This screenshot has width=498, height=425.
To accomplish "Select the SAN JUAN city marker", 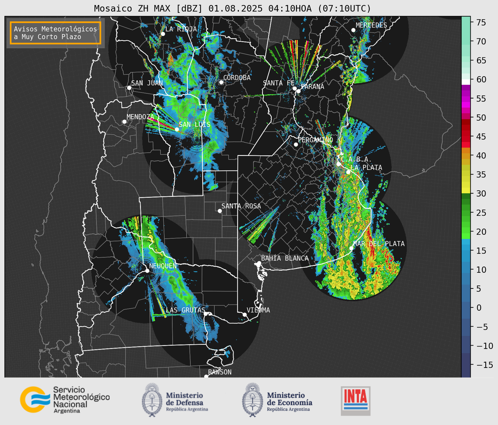I will point(129,88).
